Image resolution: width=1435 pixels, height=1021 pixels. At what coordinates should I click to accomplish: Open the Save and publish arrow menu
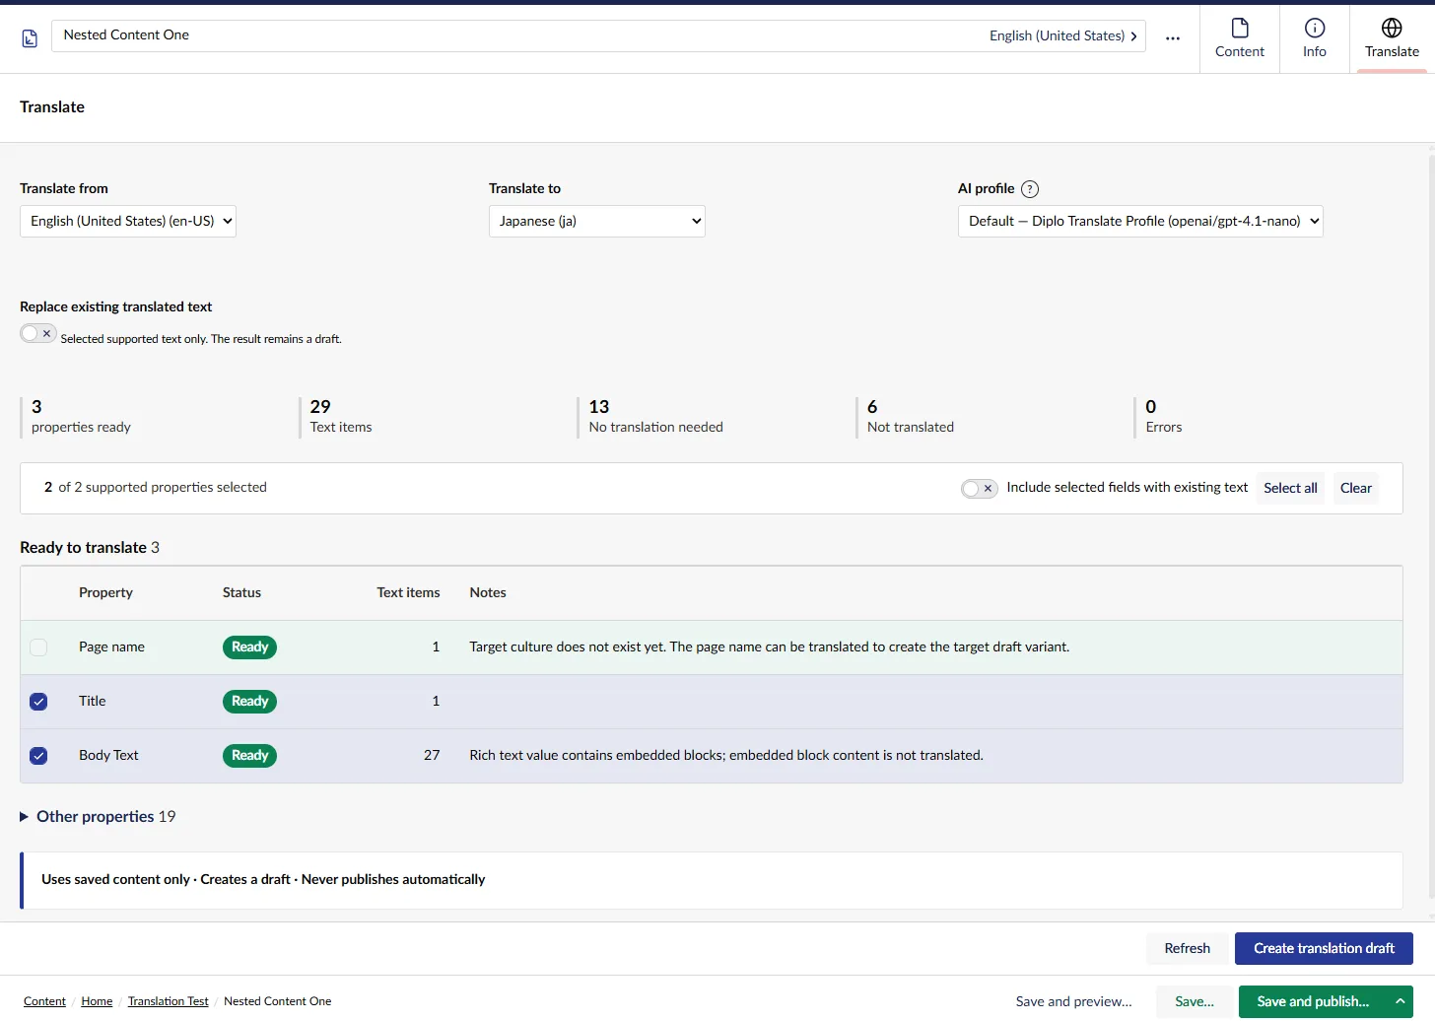click(x=1400, y=1001)
